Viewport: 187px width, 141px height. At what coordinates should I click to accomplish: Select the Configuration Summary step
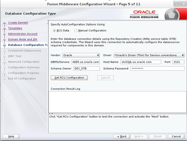[x=24, y=67]
